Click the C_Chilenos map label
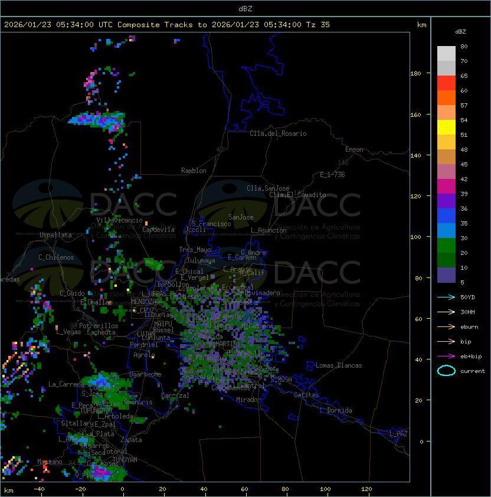The image size is (491, 497). point(56,257)
